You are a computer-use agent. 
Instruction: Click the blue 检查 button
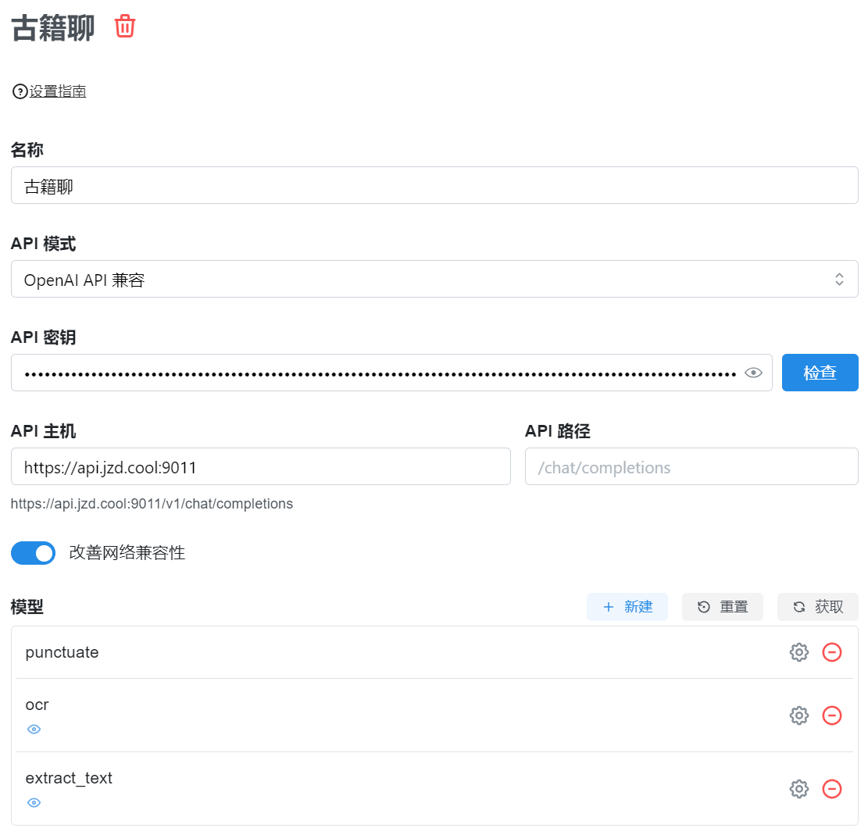[x=820, y=373]
